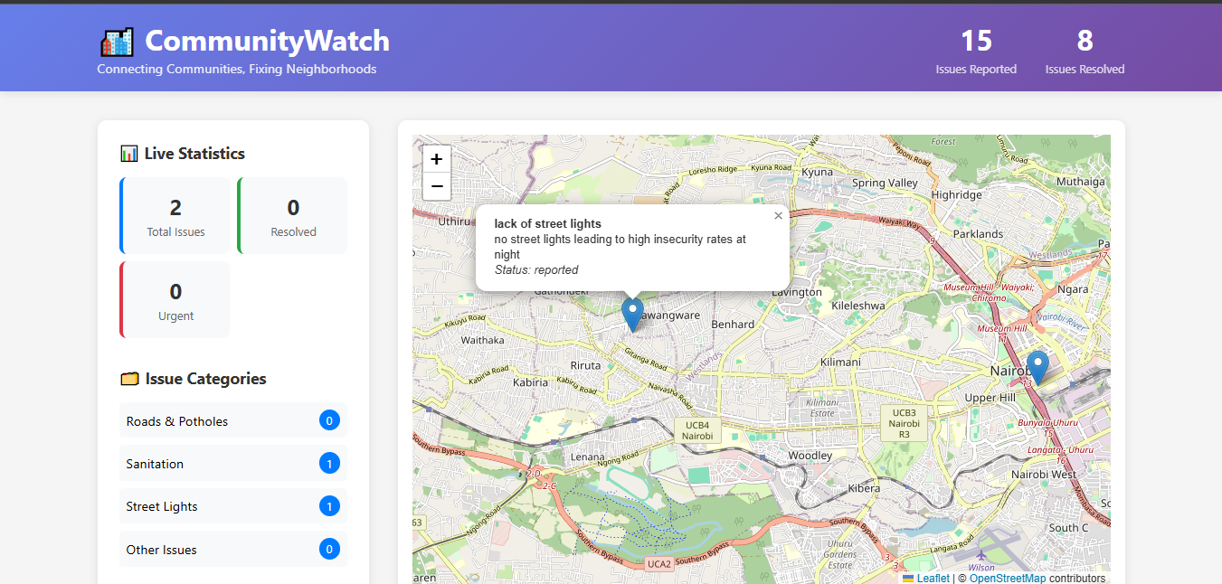This screenshot has width=1222, height=584.
Task: Select the Sanitation category
Action: pos(232,463)
